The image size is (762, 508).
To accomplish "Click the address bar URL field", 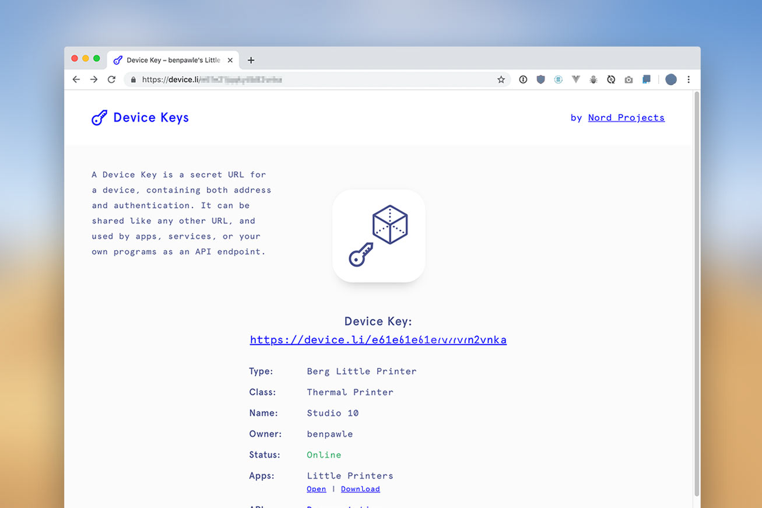I will pyautogui.click(x=317, y=79).
